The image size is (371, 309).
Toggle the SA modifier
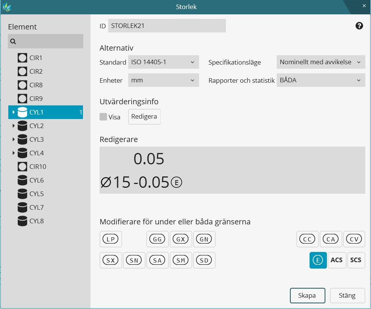pos(157,260)
